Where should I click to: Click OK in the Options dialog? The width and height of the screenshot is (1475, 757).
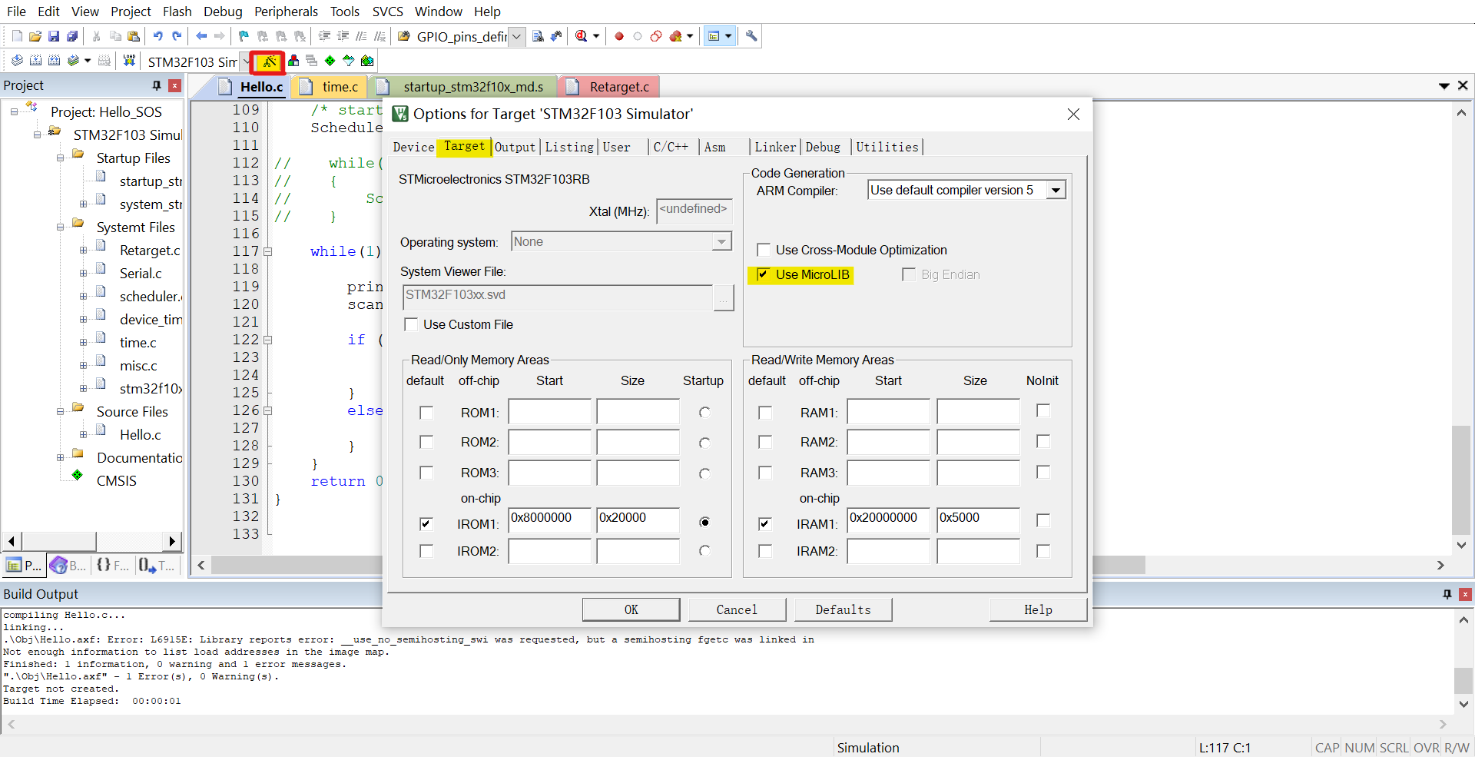click(x=631, y=609)
